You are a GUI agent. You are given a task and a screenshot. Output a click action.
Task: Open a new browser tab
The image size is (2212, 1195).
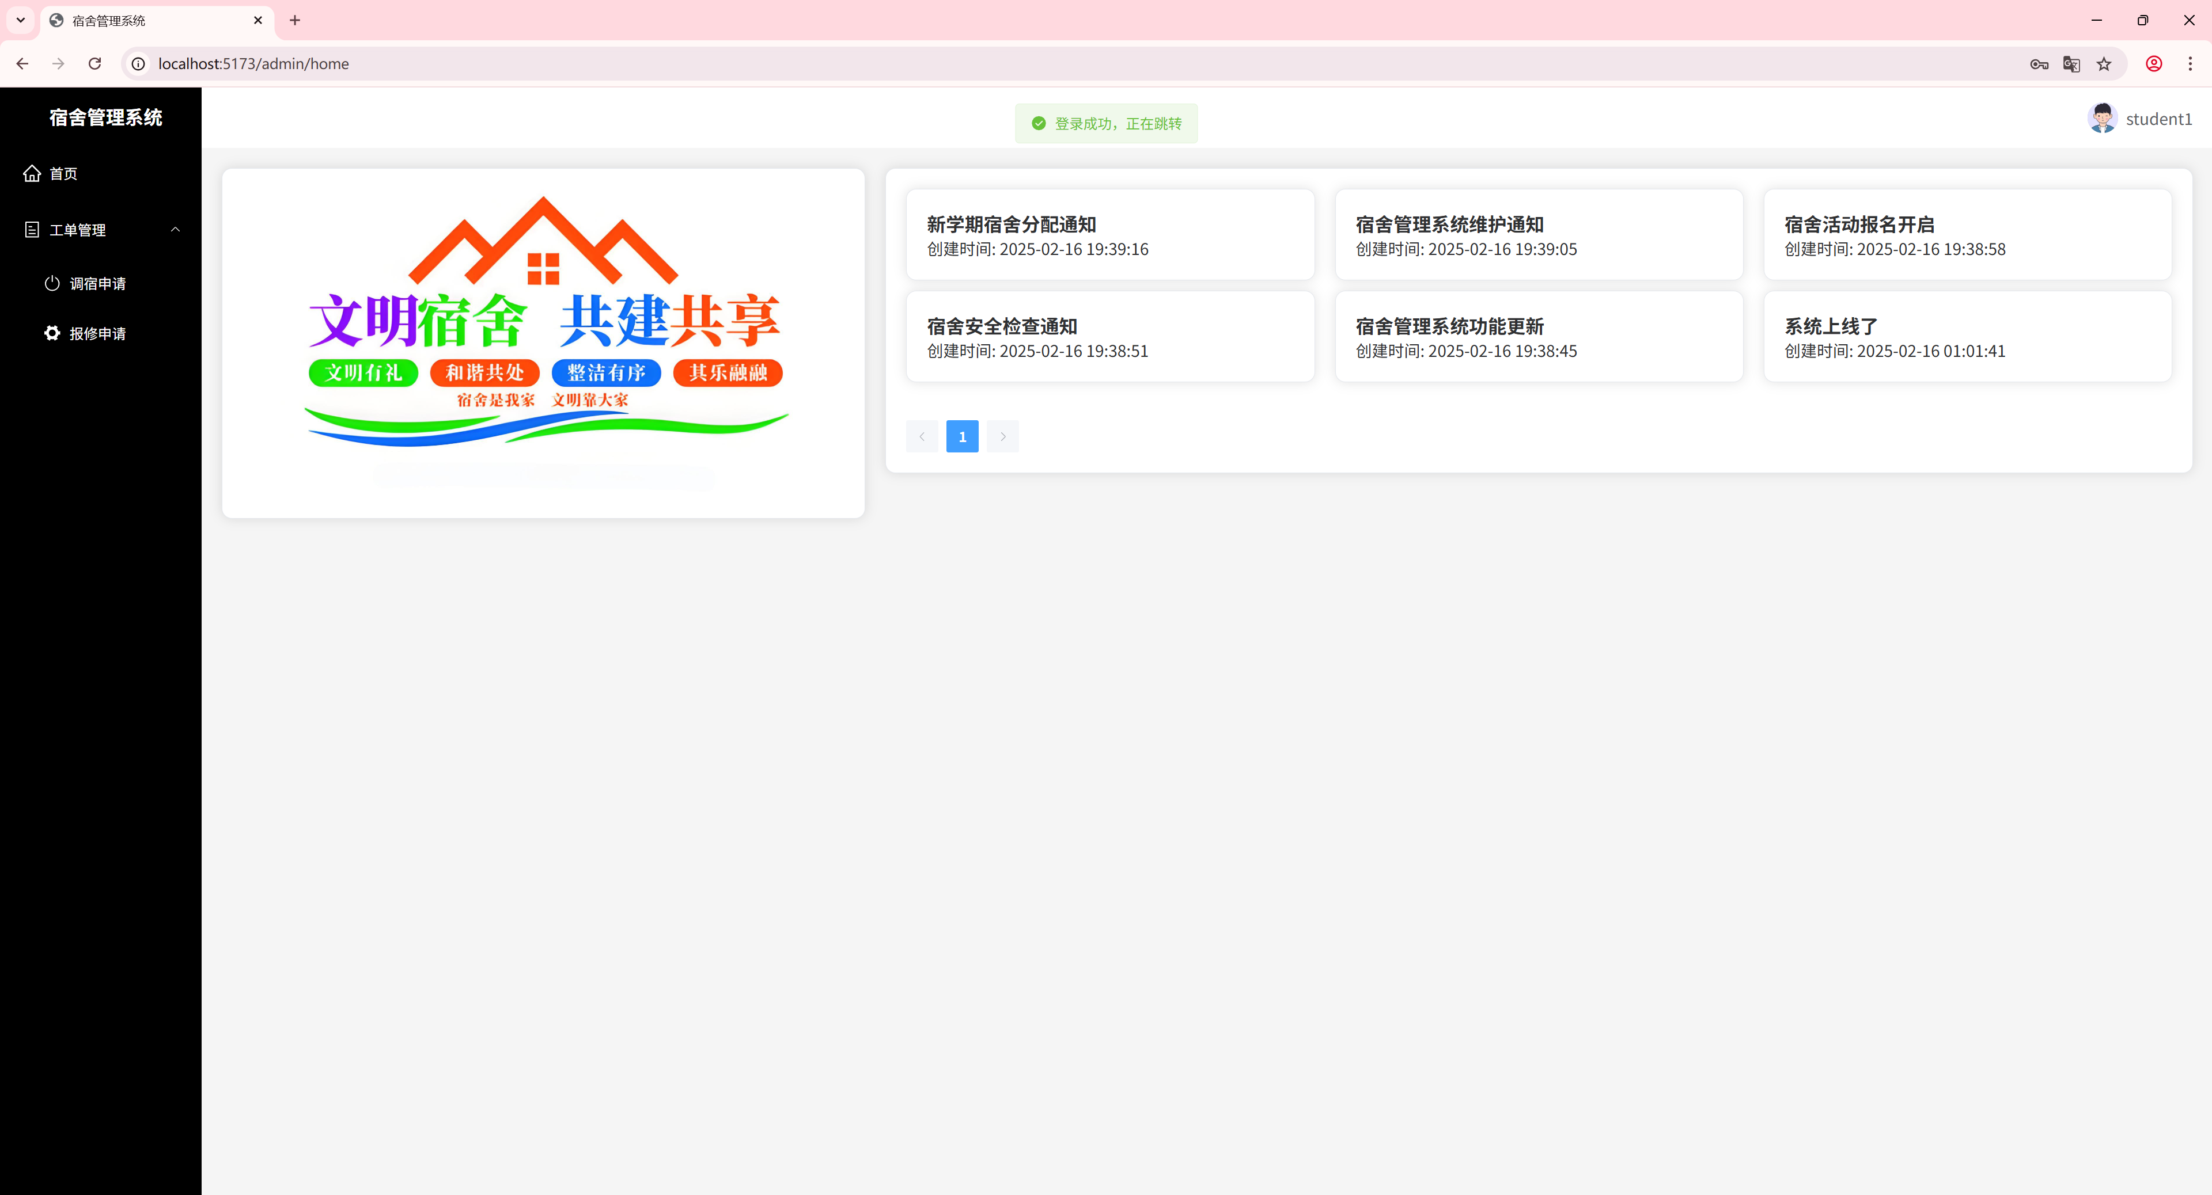click(294, 21)
